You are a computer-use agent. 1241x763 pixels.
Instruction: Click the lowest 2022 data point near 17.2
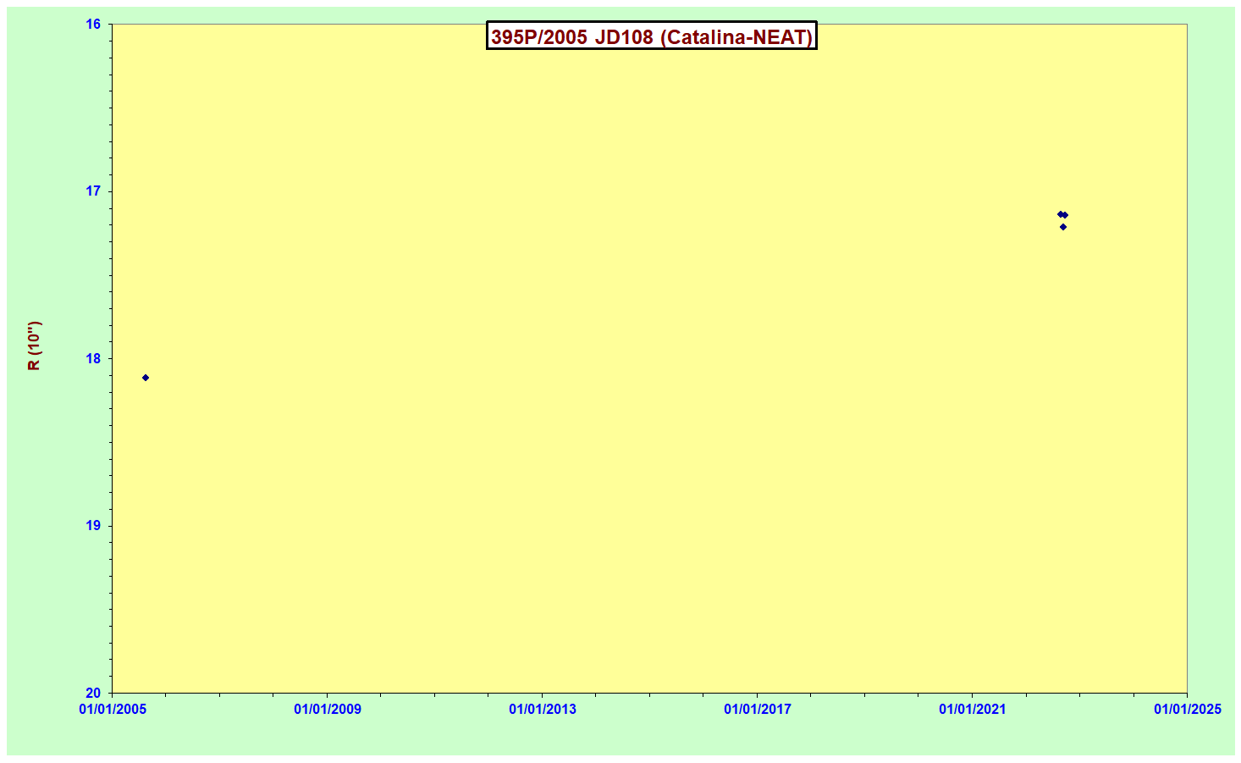pos(1063,227)
